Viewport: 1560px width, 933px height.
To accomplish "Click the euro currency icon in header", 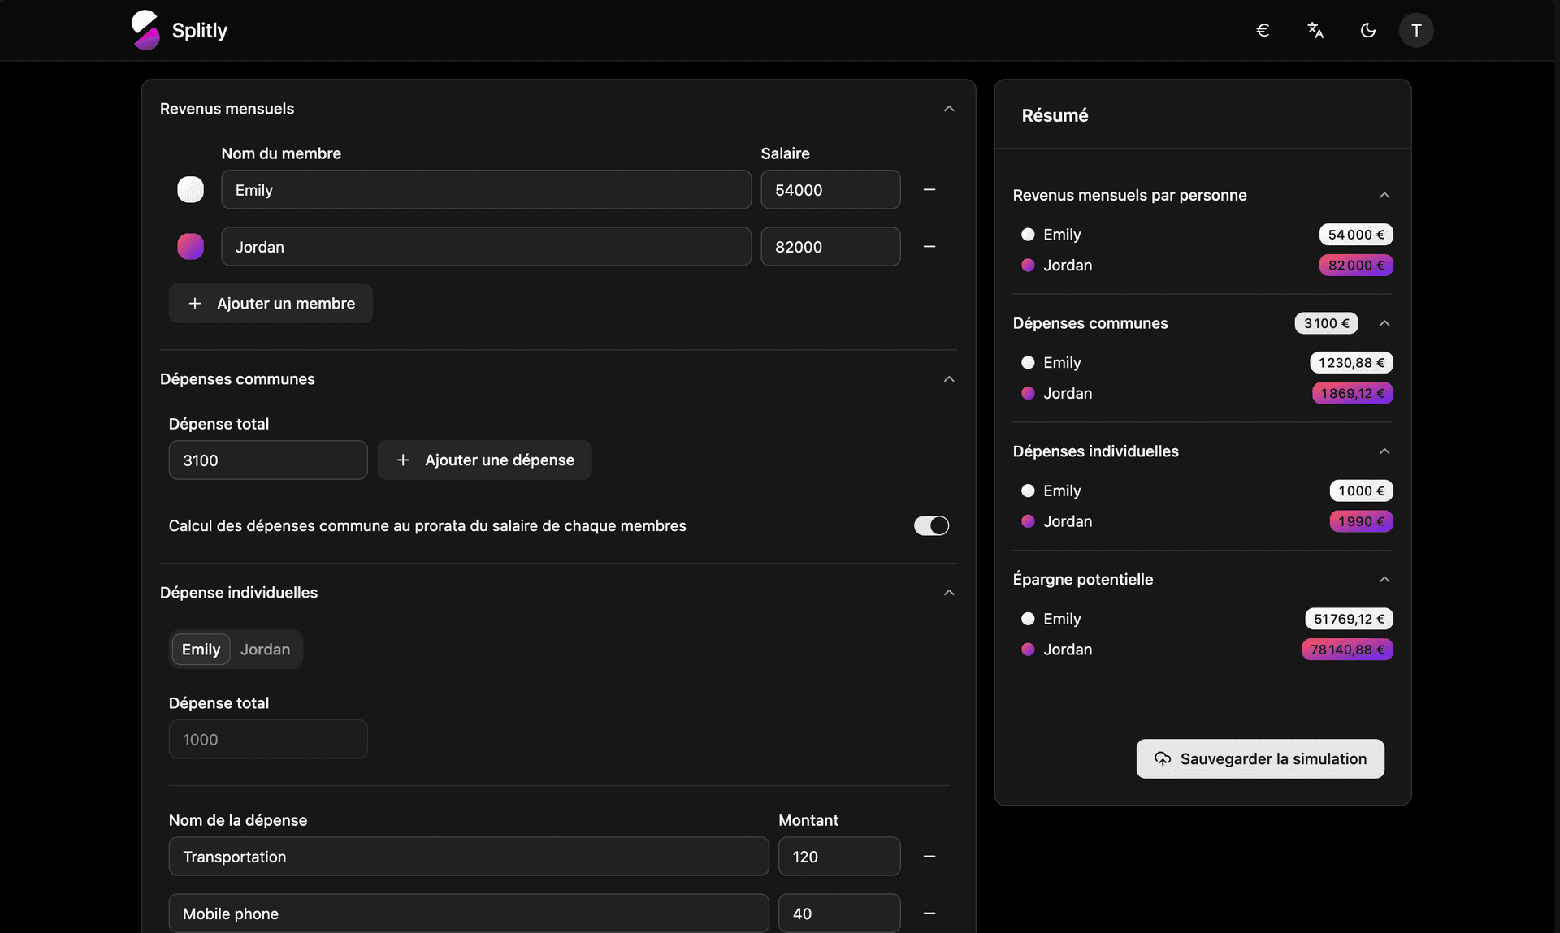I will 1263,30.
